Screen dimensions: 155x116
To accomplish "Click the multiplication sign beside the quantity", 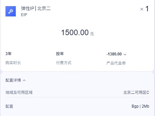I will point(142,9).
